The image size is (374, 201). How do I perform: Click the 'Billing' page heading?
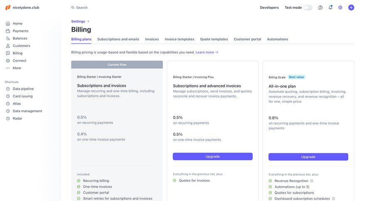click(81, 29)
